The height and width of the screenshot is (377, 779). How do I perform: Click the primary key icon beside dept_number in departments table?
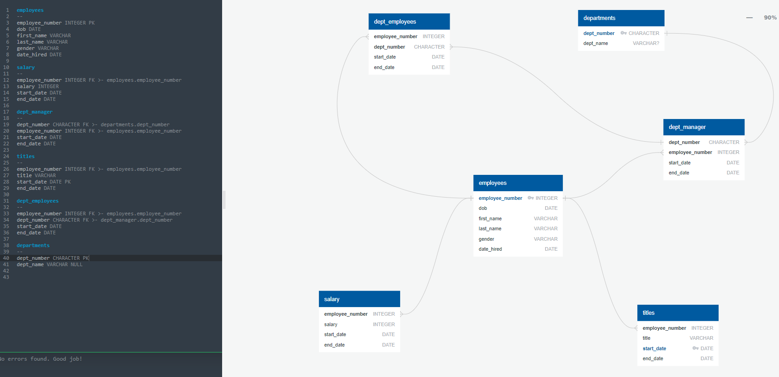(624, 33)
